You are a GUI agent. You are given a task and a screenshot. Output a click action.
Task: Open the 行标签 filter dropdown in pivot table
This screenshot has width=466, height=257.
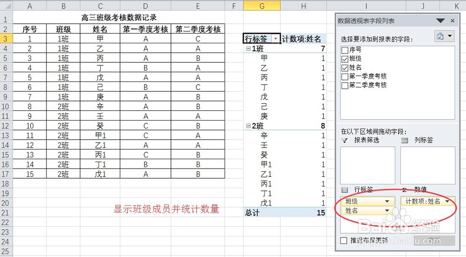coord(276,39)
